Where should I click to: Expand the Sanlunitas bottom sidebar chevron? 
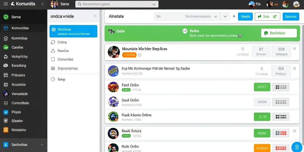click(42, 145)
